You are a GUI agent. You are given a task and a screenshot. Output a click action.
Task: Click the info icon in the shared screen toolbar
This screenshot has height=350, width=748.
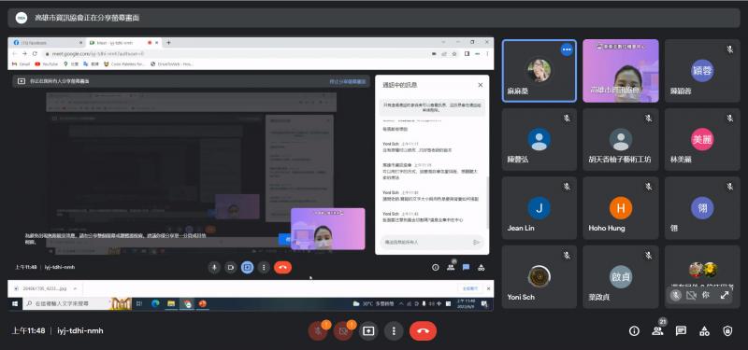coord(435,267)
